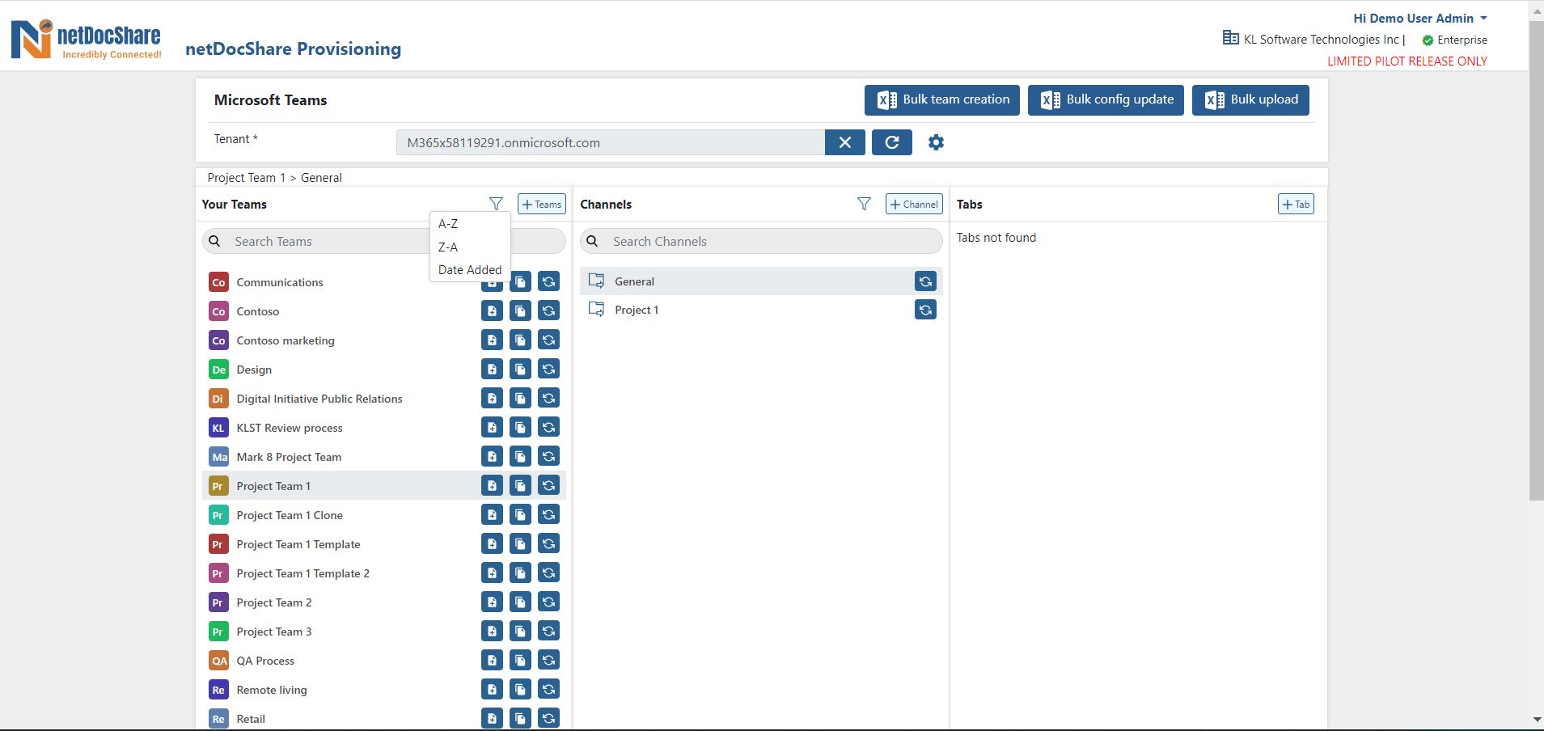Select the Project Team 1 Clone team

pyautogui.click(x=290, y=515)
